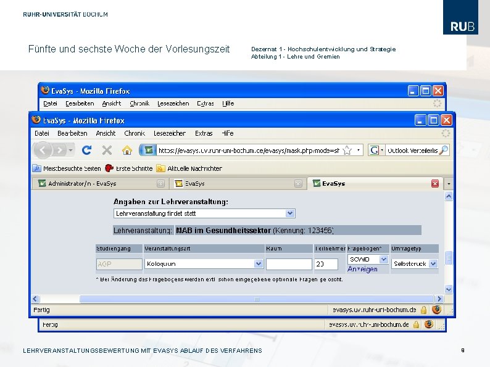The width and height of the screenshot is (490, 367).
Task: Click the Anzeigen link
Action: click(362, 269)
